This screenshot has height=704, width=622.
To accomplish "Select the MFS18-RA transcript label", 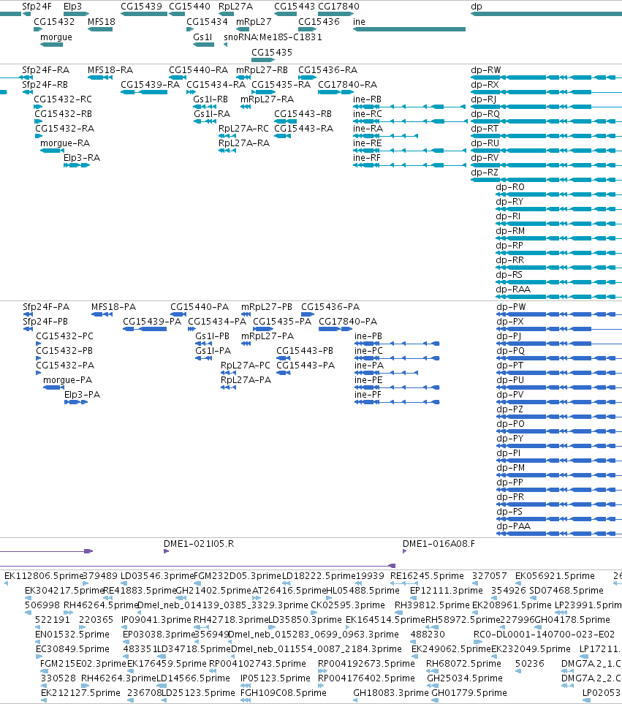I will click(110, 70).
